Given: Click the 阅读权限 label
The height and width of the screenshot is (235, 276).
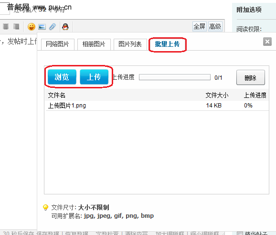Looking at the screenshot, I should click(249, 29).
